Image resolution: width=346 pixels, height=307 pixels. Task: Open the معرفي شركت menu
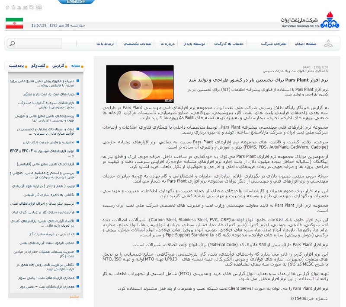coord(273,44)
